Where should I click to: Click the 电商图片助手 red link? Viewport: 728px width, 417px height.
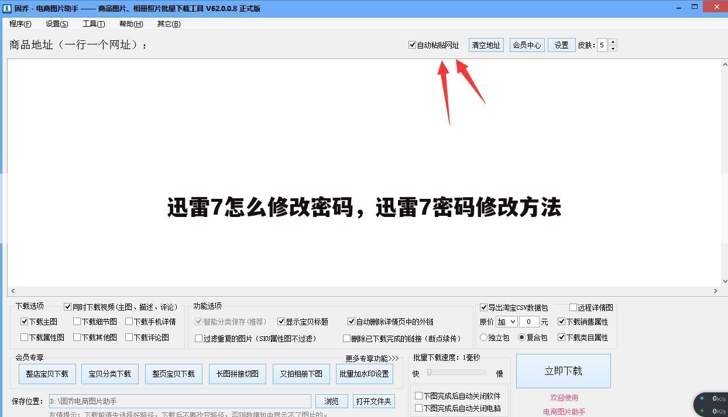pyautogui.click(x=564, y=412)
